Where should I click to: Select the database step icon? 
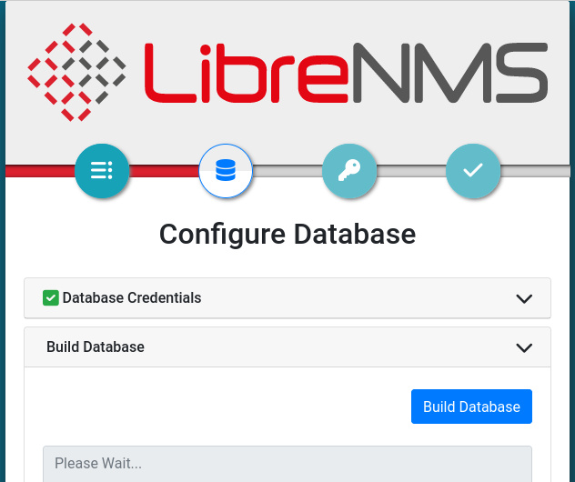click(226, 171)
